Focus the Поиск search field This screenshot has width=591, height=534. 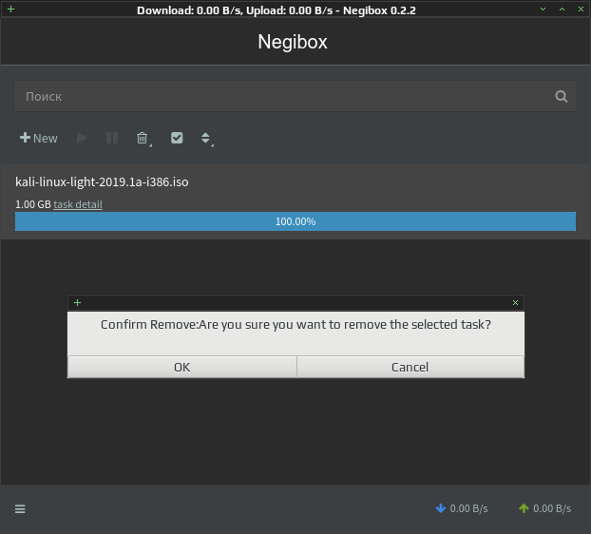pyautogui.click(x=295, y=97)
